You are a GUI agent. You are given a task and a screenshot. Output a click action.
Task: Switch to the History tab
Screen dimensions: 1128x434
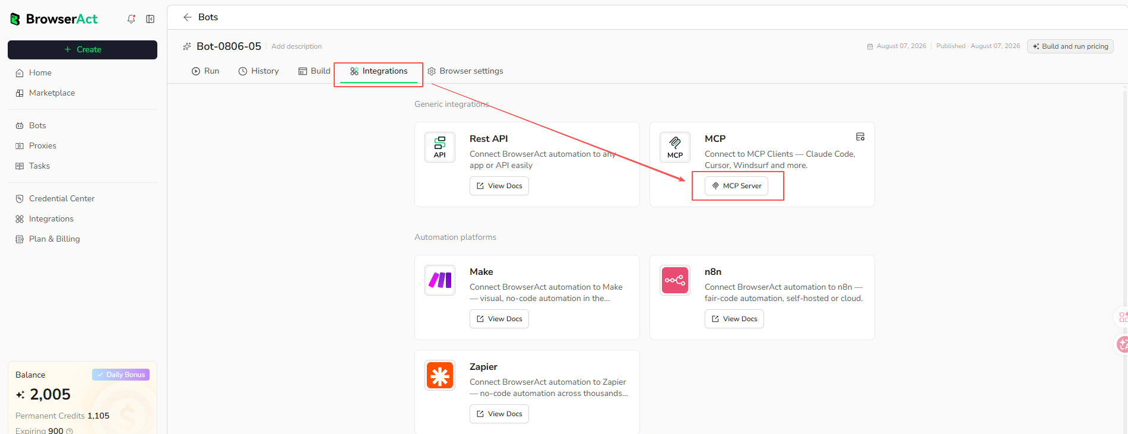point(259,71)
